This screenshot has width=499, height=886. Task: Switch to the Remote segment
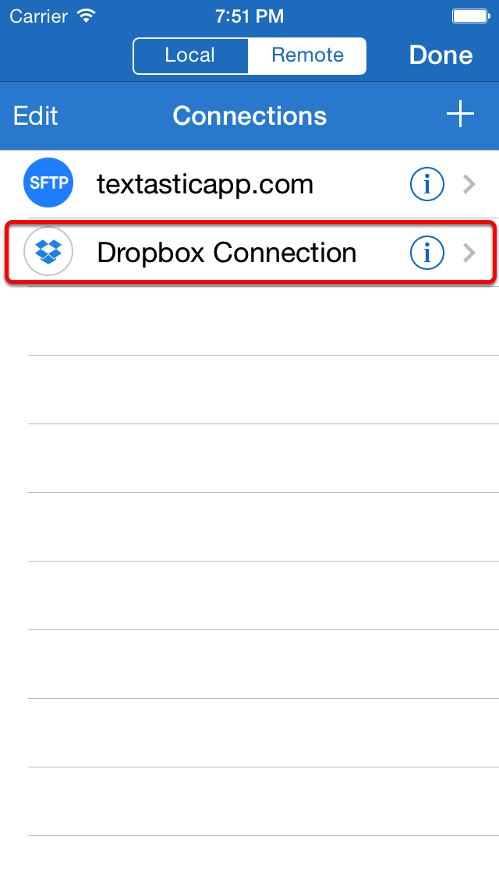(307, 55)
